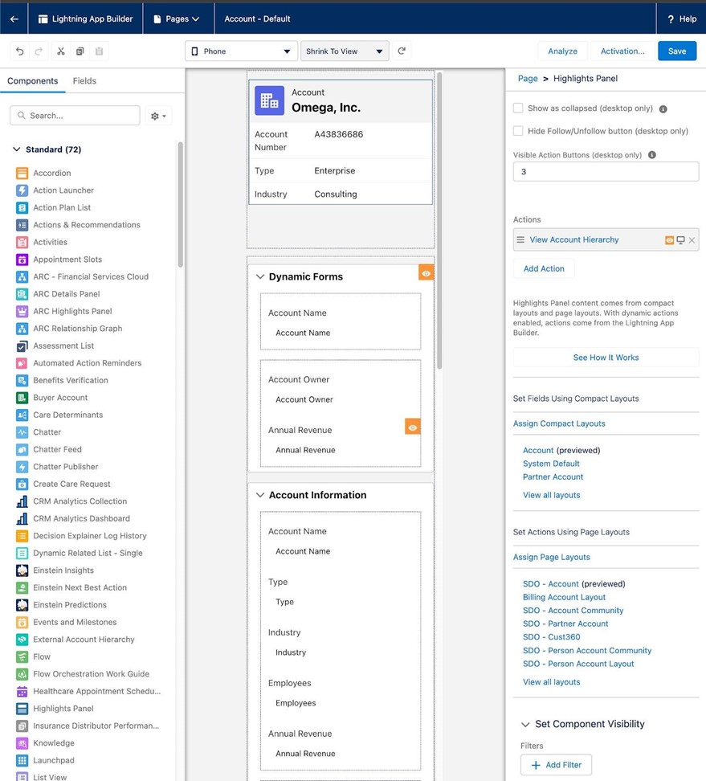The width and height of the screenshot is (706, 781).
Task: Remove the View Account Hierarchy action
Action: [692, 240]
